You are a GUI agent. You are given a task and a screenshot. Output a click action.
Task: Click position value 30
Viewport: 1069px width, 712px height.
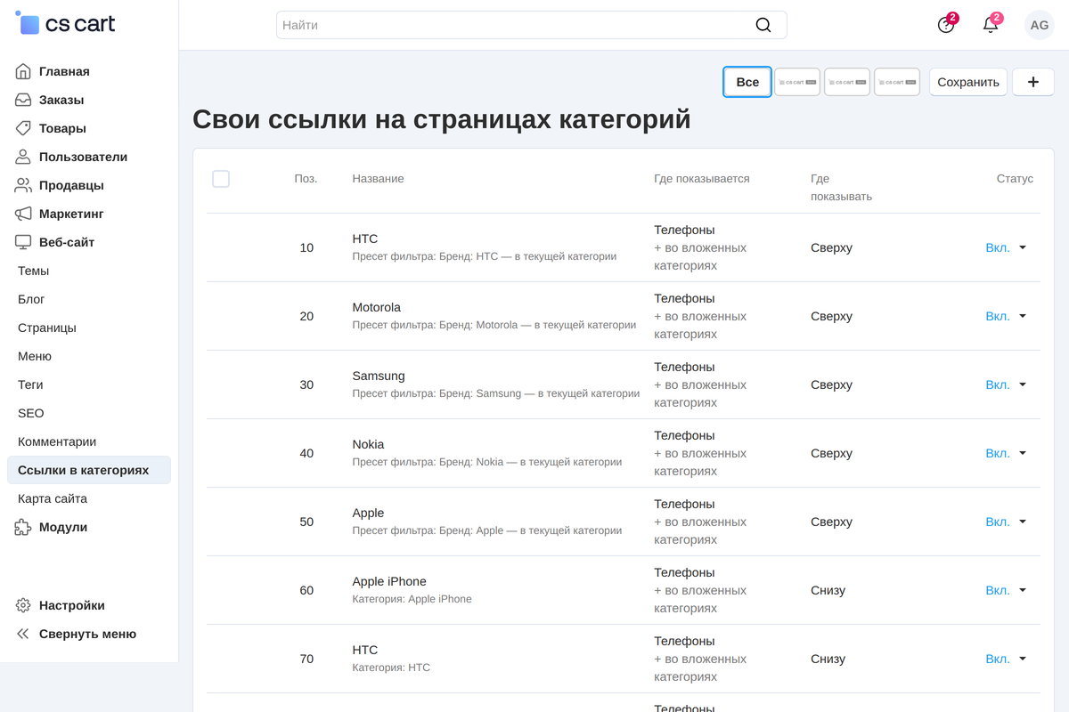pyautogui.click(x=306, y=384)
